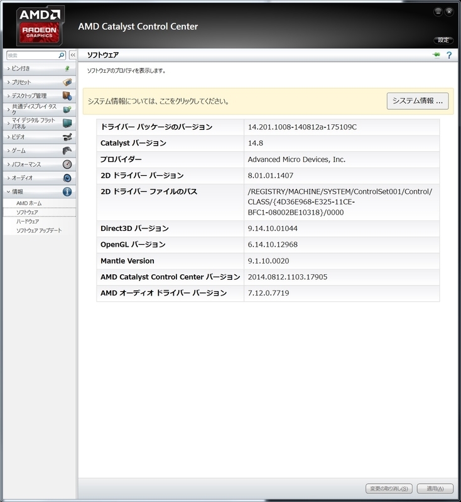Image resolution: width=461 pixels, height=502 pixels.
Task: Click the マイ デジタル フラット パネル display icon
Action: coord(67,123)
